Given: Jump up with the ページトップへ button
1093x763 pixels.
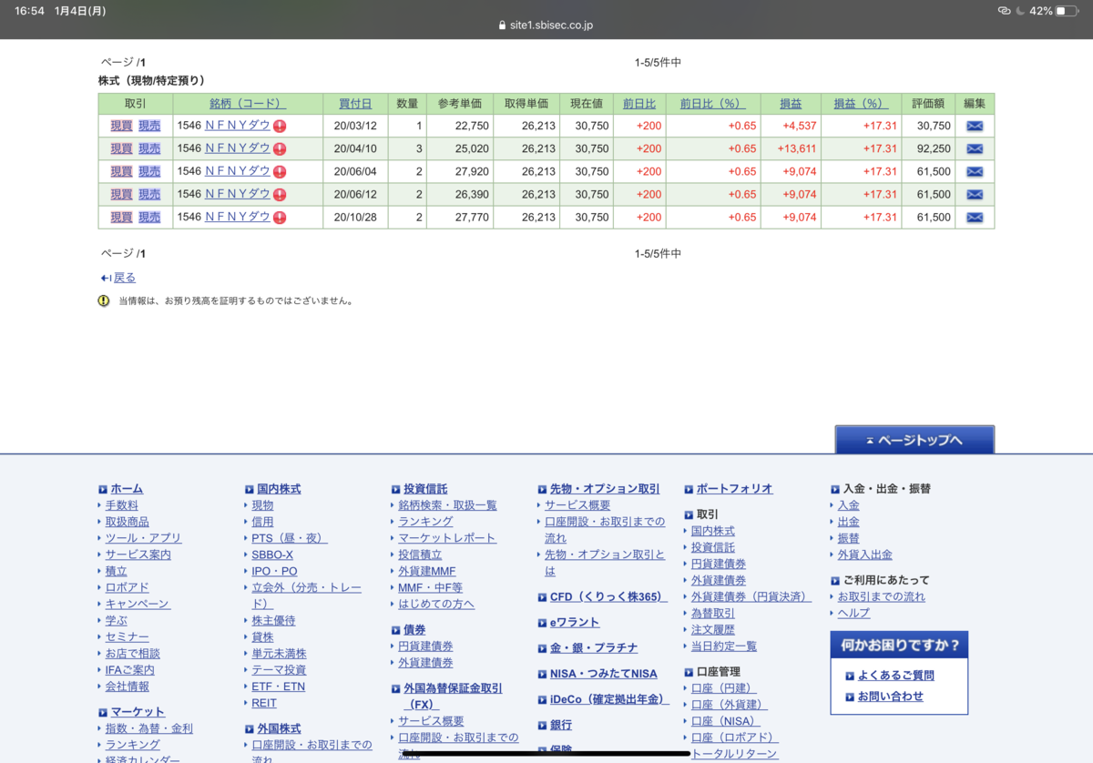Looking at the screenshot, I should pos(914,440).
